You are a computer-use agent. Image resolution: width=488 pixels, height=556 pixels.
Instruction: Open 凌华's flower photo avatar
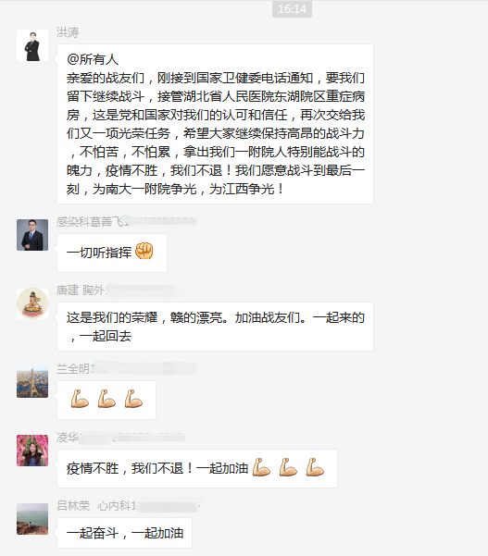tap(32, 451)
